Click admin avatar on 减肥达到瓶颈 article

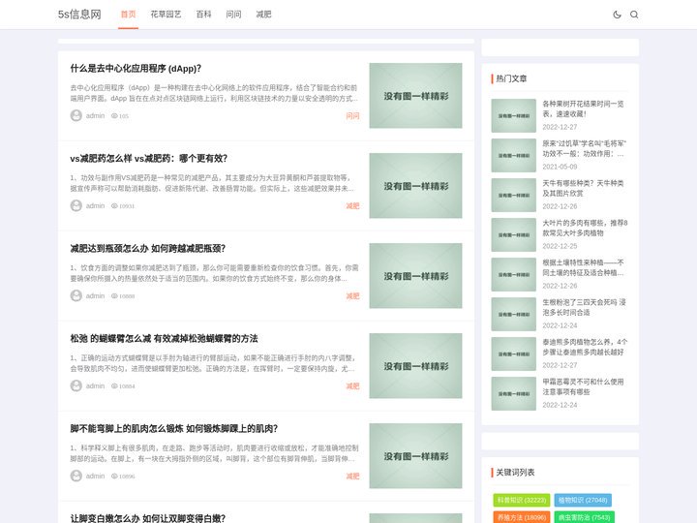[x=76, y=295]
